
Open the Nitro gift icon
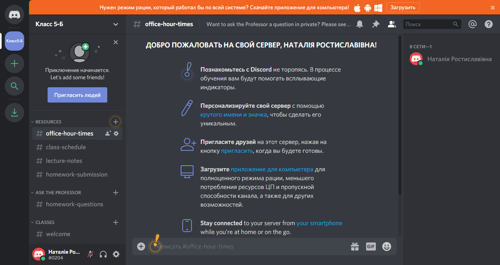coord(355,247)
